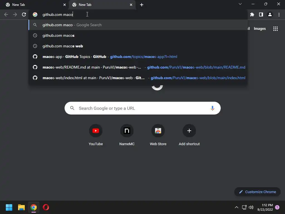Start voice search with microphone icon
The image size is (285, 214).
tap(212, 108)
